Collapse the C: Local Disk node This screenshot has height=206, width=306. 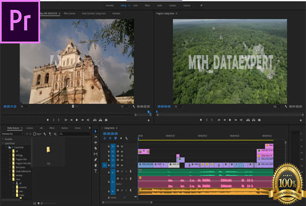[x=7, y=147]
